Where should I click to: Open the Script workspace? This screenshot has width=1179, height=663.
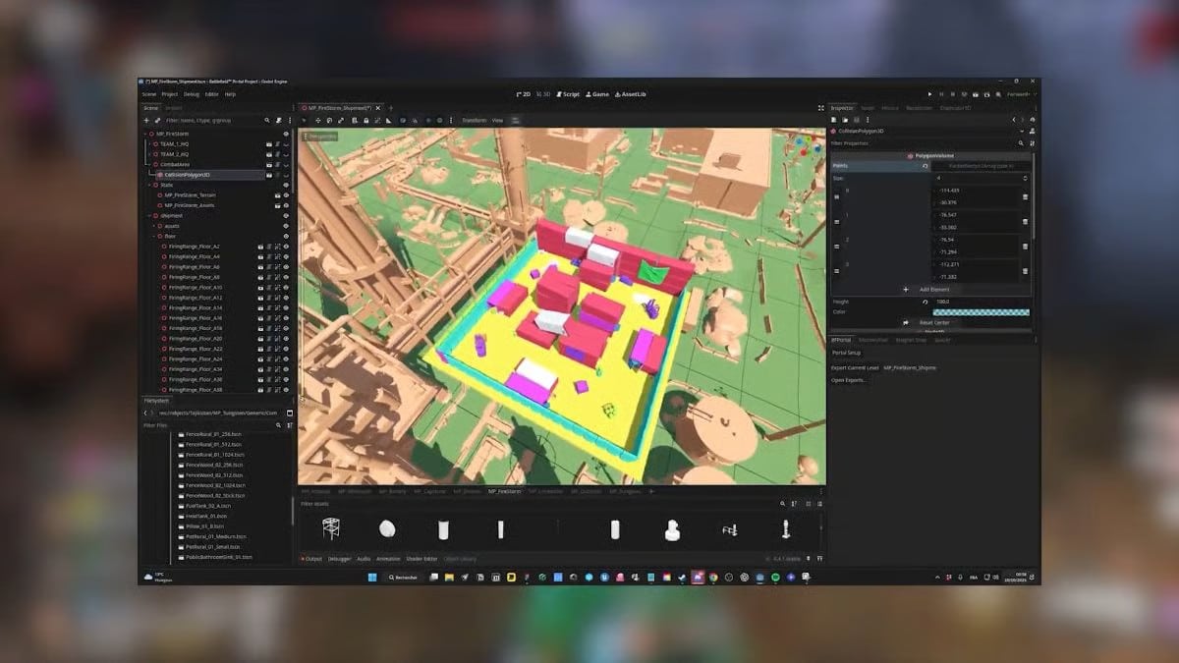[569, 94]
